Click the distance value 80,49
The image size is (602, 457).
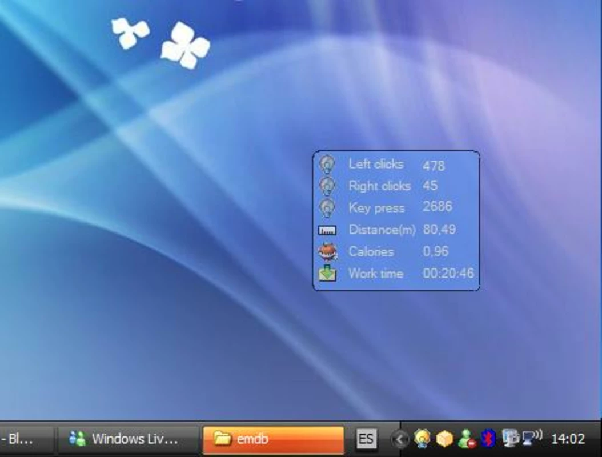(439, 229)
